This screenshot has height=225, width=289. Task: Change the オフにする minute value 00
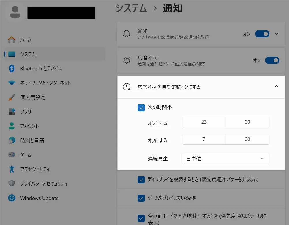247,139
